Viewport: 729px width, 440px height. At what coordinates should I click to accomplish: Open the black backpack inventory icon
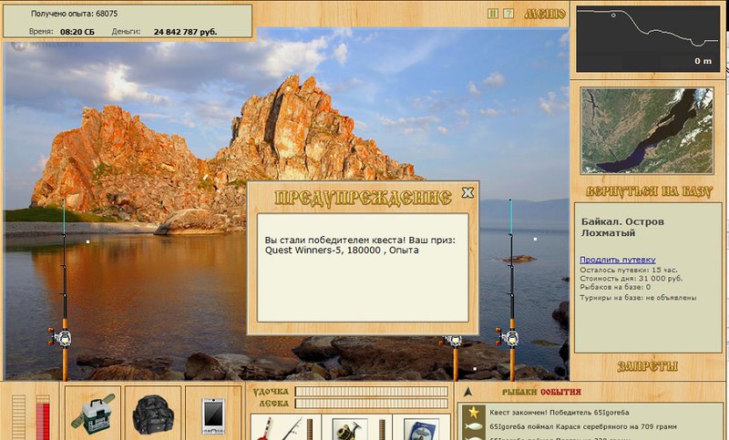(x=153, y=413)
